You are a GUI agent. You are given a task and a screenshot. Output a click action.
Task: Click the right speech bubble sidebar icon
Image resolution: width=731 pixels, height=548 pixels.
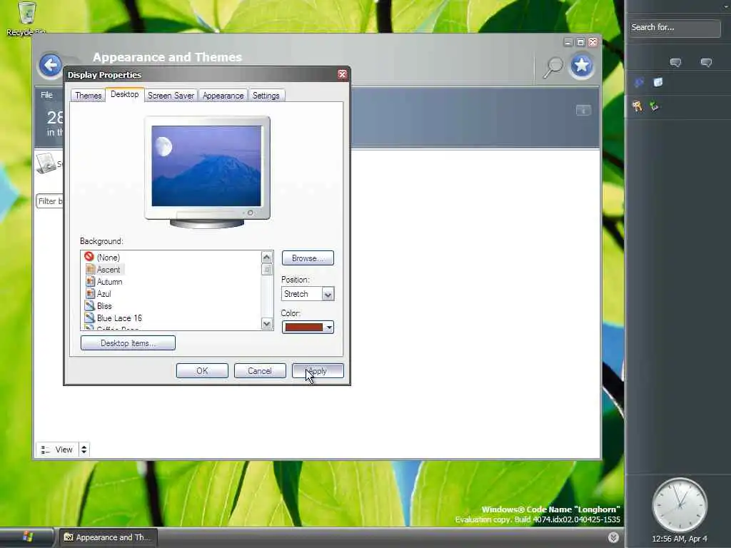(706, 63)
